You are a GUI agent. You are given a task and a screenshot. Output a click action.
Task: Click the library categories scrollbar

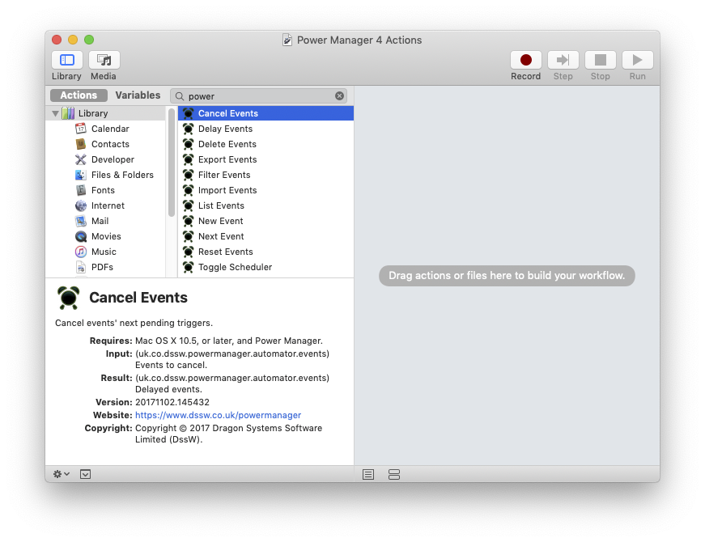(x=172, y=163)
